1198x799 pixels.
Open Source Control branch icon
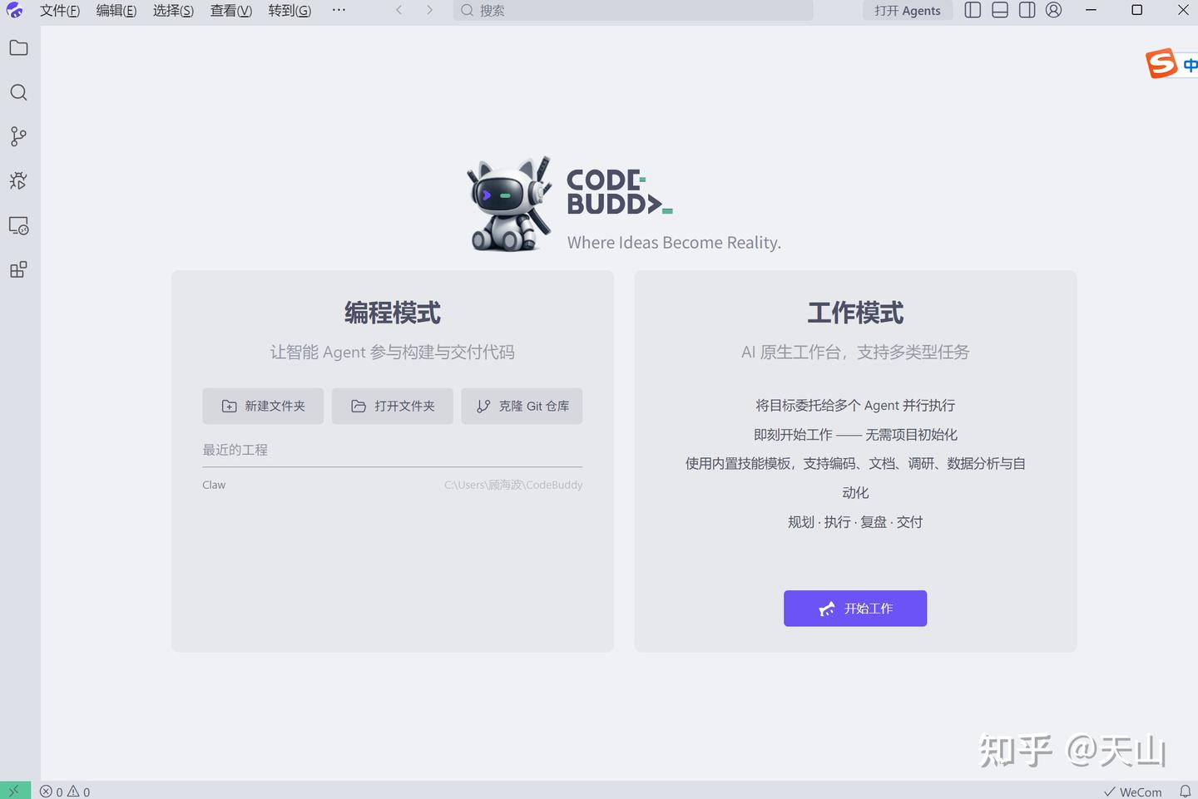tap(18, 136)
